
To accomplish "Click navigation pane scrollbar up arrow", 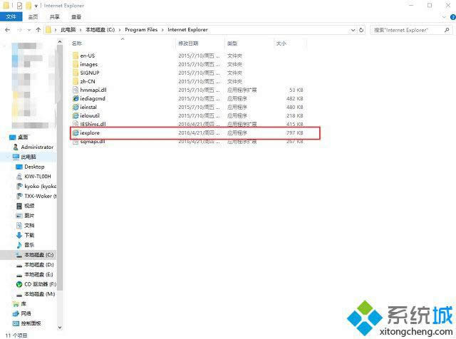I will (60, 42).
